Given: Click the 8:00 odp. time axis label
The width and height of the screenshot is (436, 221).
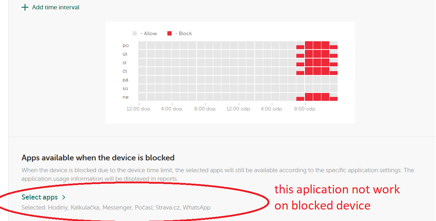Looking at the screenshot, I should click(305, 109).
